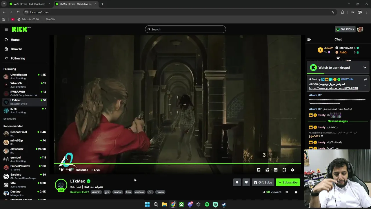Open RWSAM90 channel in Following
The height and width of the screenshot is (209, 371).
(24, 93)
